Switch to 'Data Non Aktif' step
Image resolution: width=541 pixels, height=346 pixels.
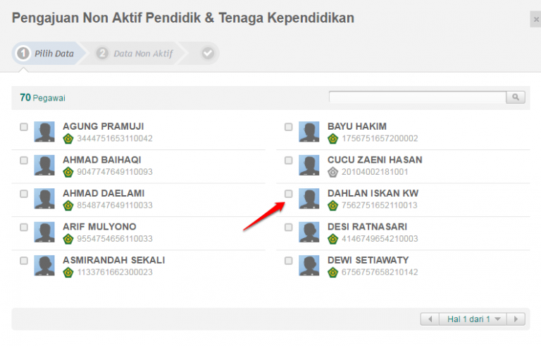[135, 54]
